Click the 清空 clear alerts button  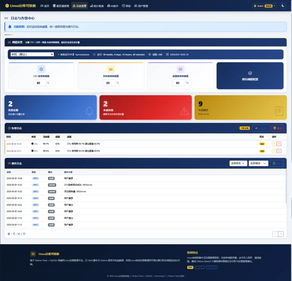tap(277, 128)
